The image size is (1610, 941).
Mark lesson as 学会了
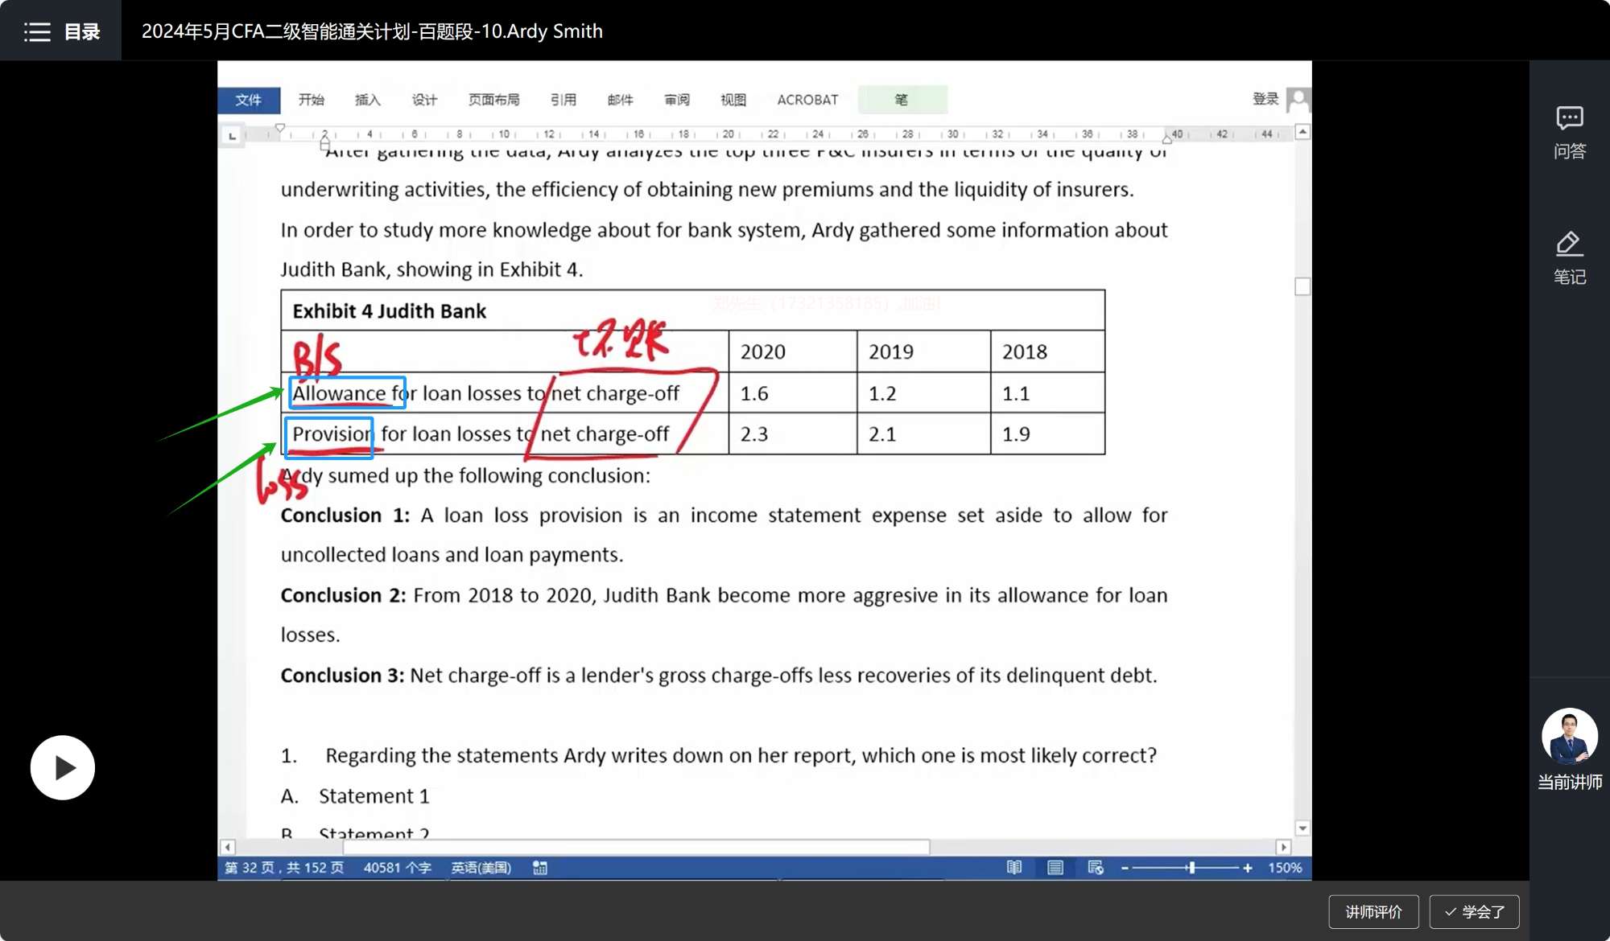[x=1474, y=911]
